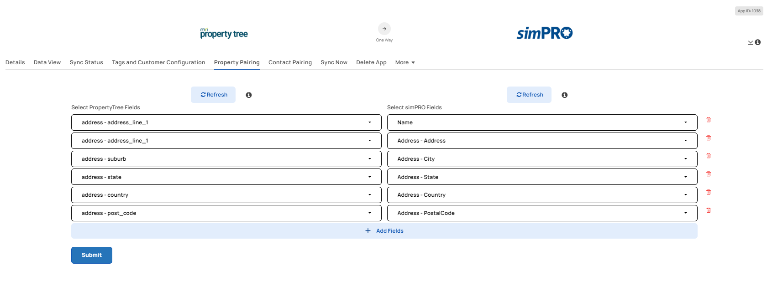The width and height of the screenshot is (767, 286).
Task: Click Add Fields to add a row
Action: coord(384,231)
